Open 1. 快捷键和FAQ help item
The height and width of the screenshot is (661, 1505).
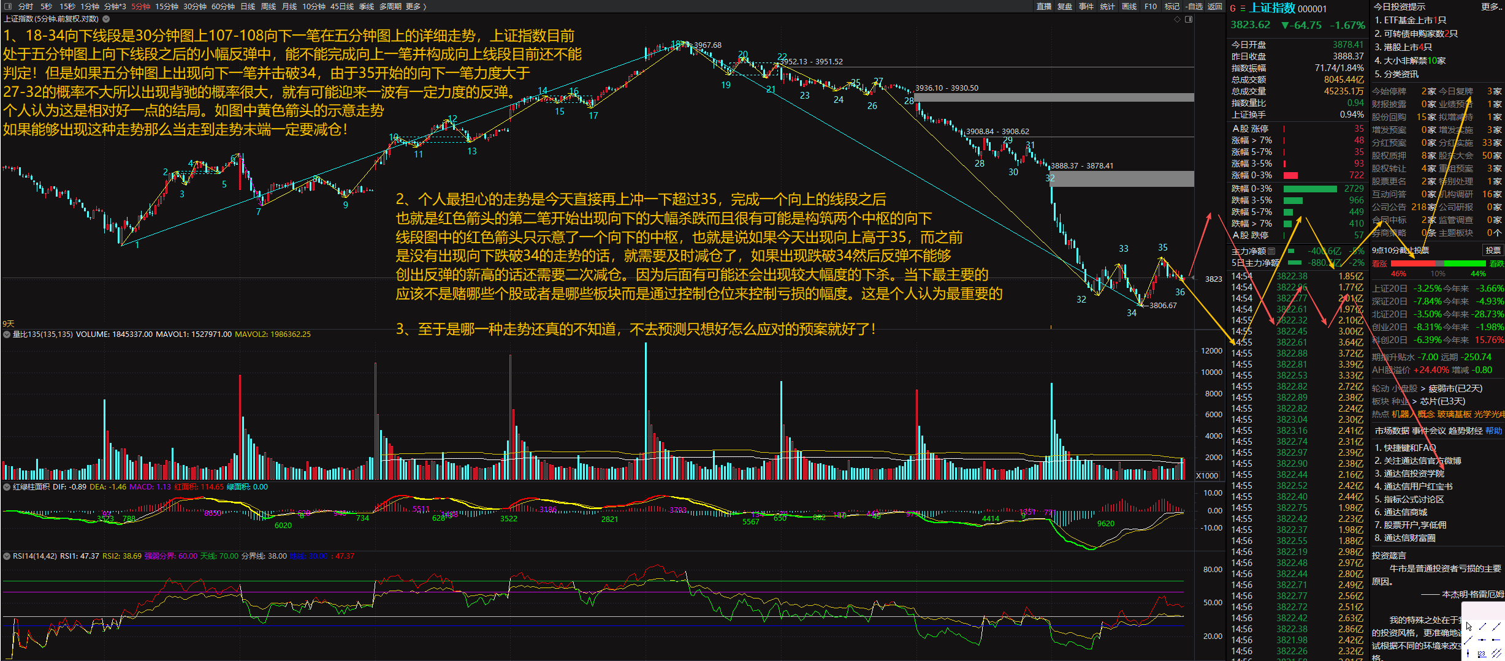tap(1405, 447)
